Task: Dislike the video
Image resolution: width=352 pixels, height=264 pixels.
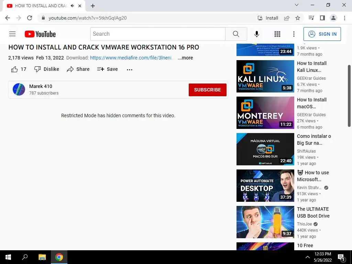Action: click(x=47, y=69)
